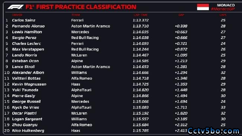Click Lewis Hamilton's row
The image size is (242, 136).
[x=116, y=32]
